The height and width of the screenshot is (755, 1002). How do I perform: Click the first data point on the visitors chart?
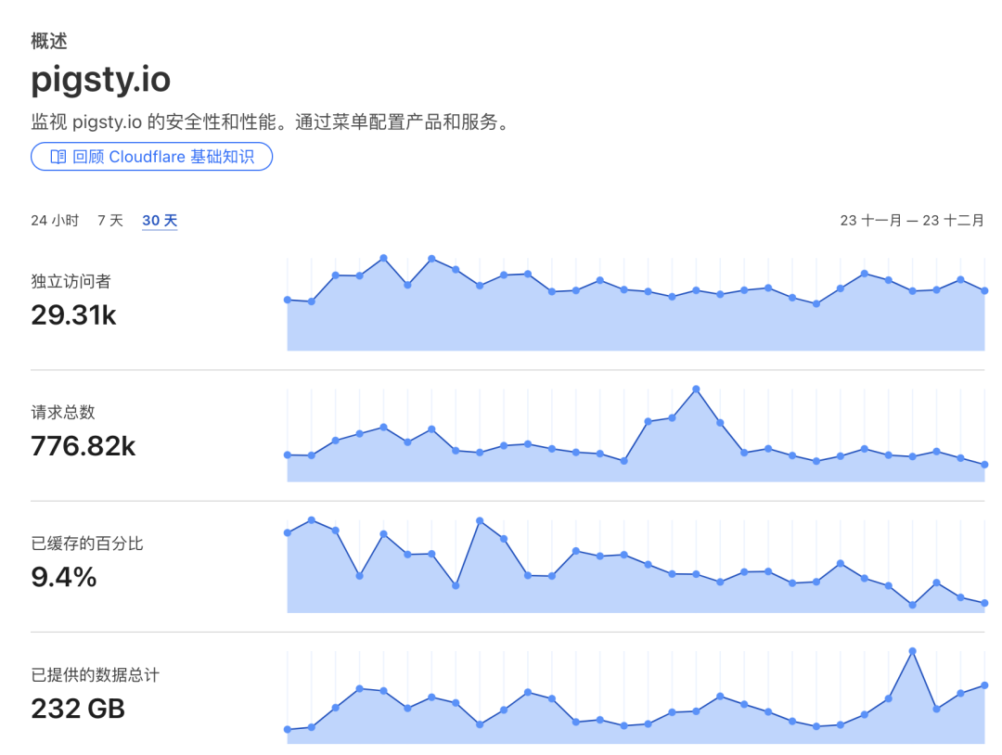pyautogui.click(x=289, y=300)
